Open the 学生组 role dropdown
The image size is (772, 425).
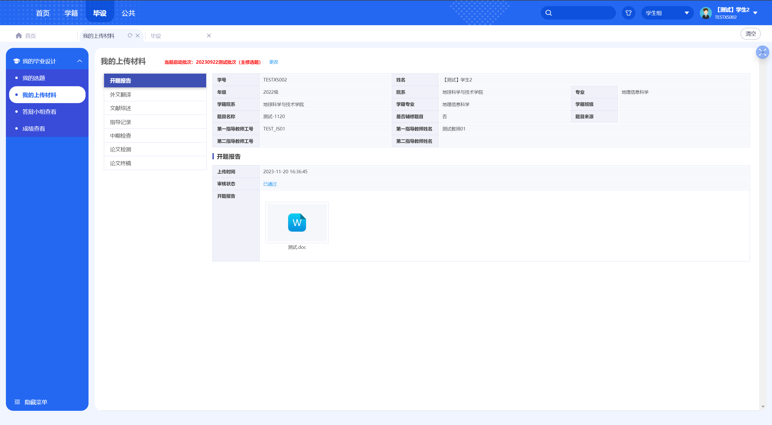pos(667,13)
